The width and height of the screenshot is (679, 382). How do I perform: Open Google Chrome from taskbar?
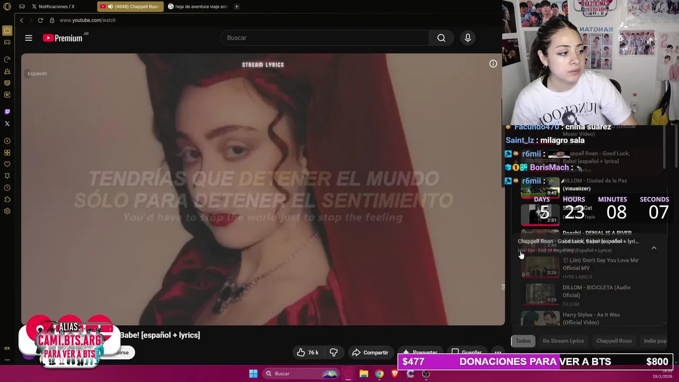pos(379,374)
